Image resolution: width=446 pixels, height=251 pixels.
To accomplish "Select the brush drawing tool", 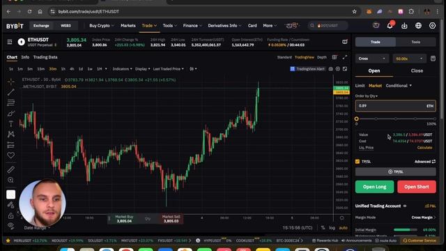I will coord(11,113).
